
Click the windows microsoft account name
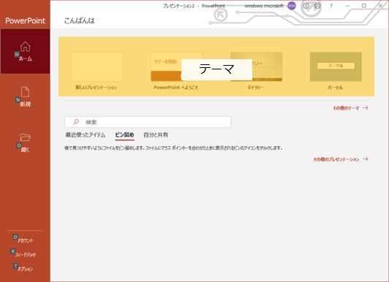pos(264,6)
